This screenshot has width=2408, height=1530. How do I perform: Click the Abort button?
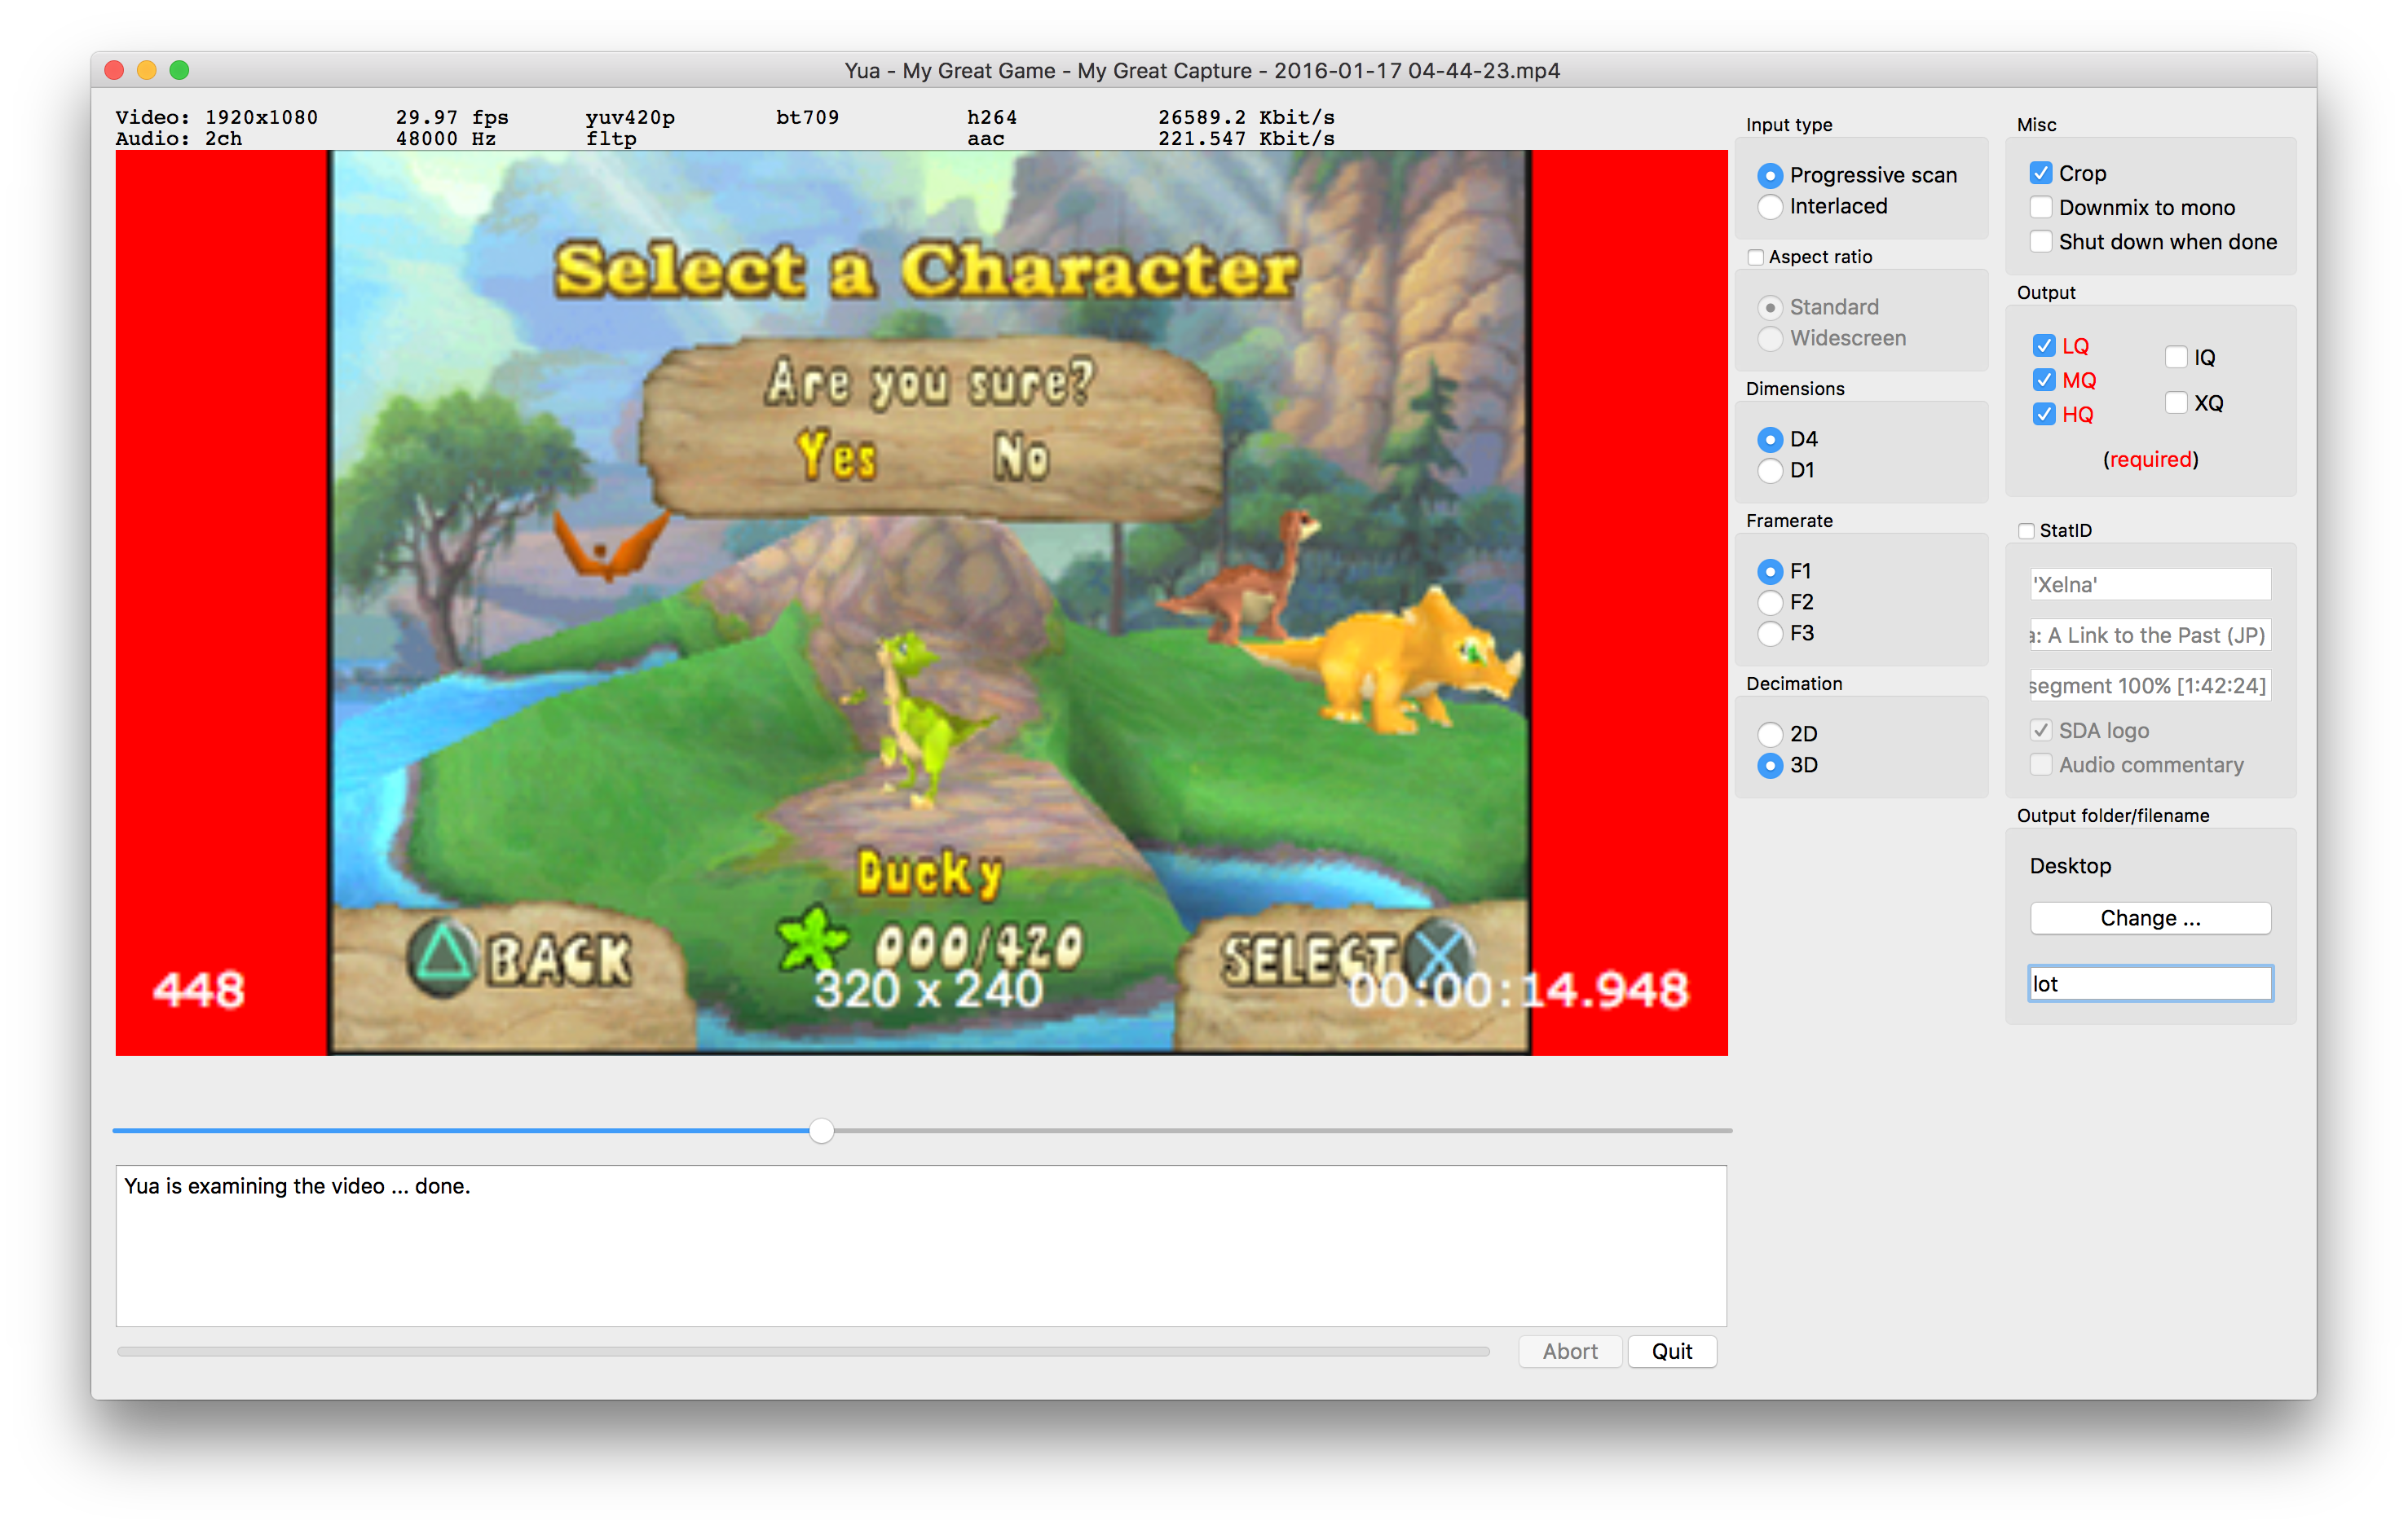pos(1569,1351)
